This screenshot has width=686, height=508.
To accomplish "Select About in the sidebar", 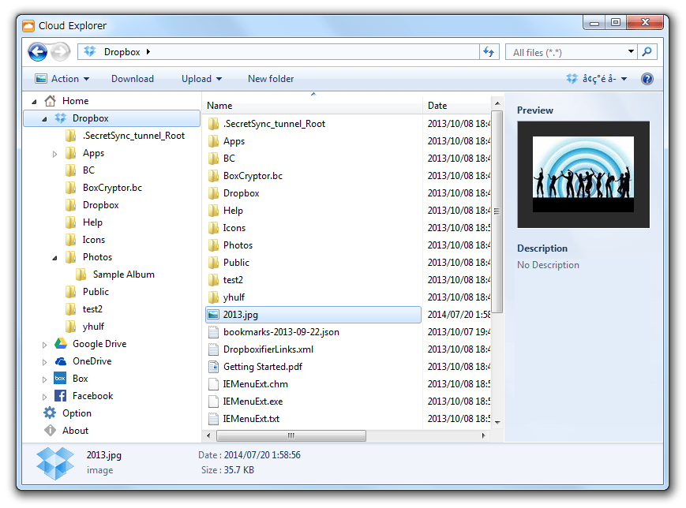I will point(75,431).
